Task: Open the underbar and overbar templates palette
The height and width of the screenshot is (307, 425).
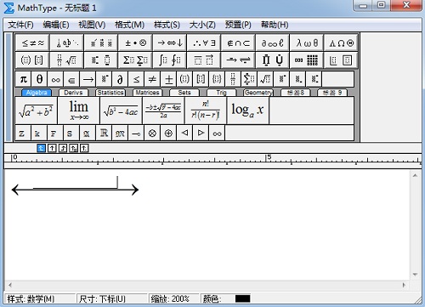Action: 204,60
